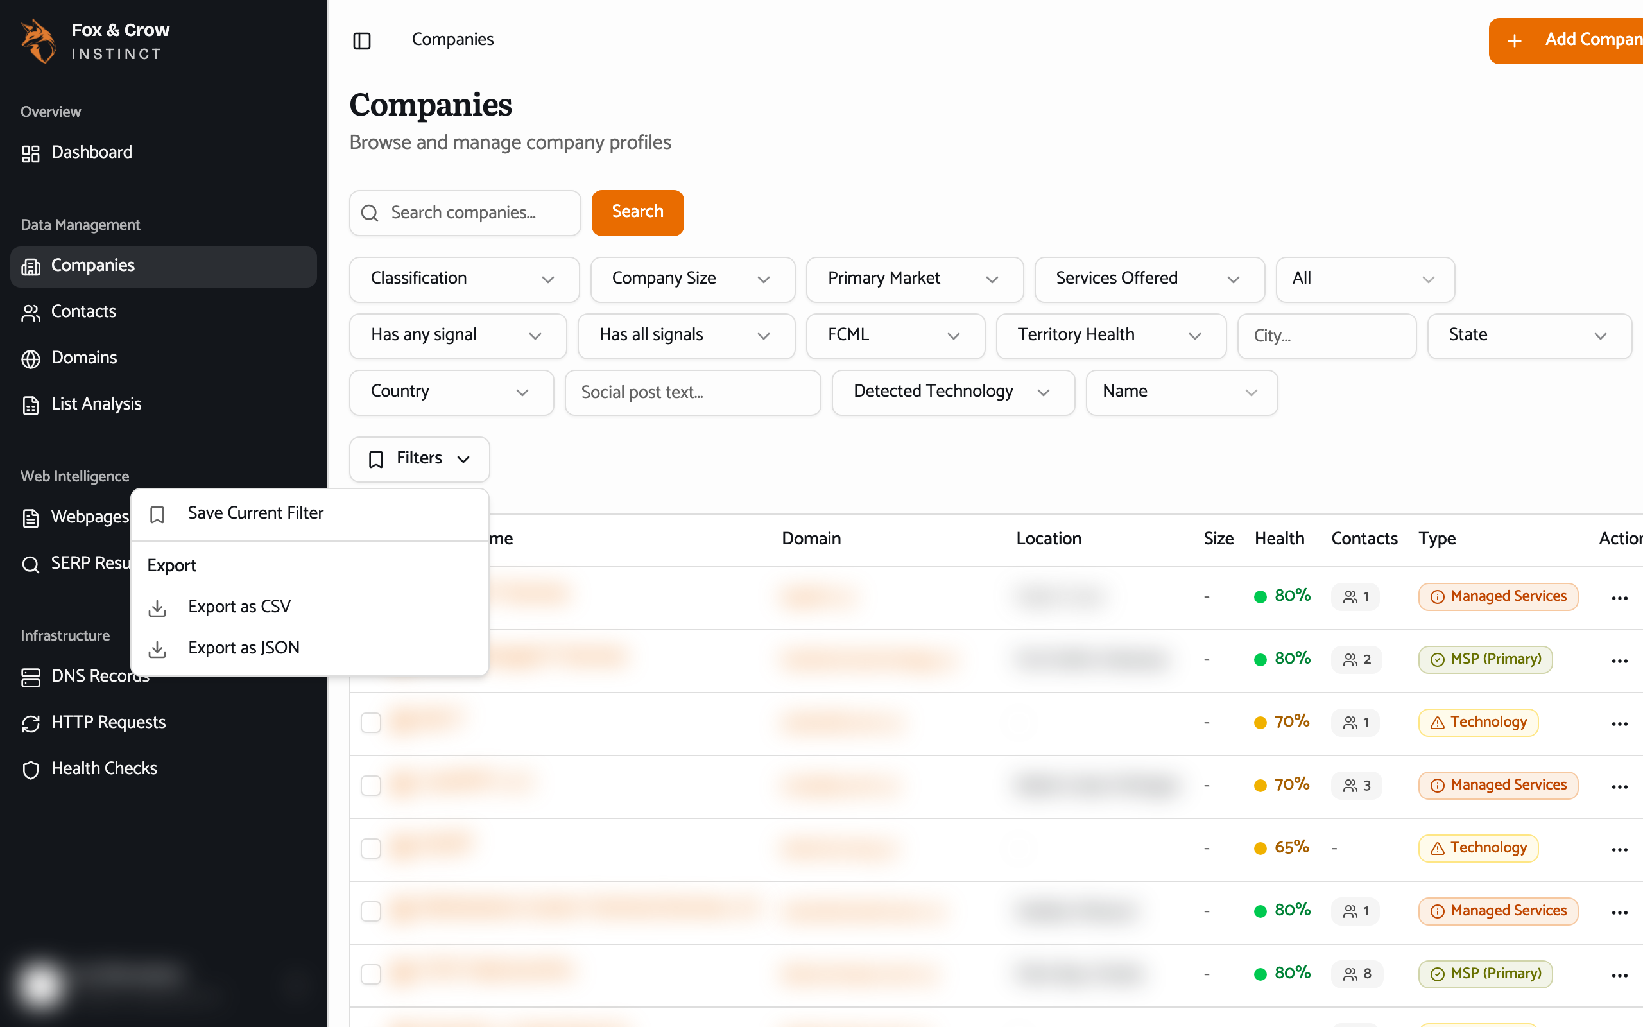Go to List Analysis in sidebar

point(163,405)
